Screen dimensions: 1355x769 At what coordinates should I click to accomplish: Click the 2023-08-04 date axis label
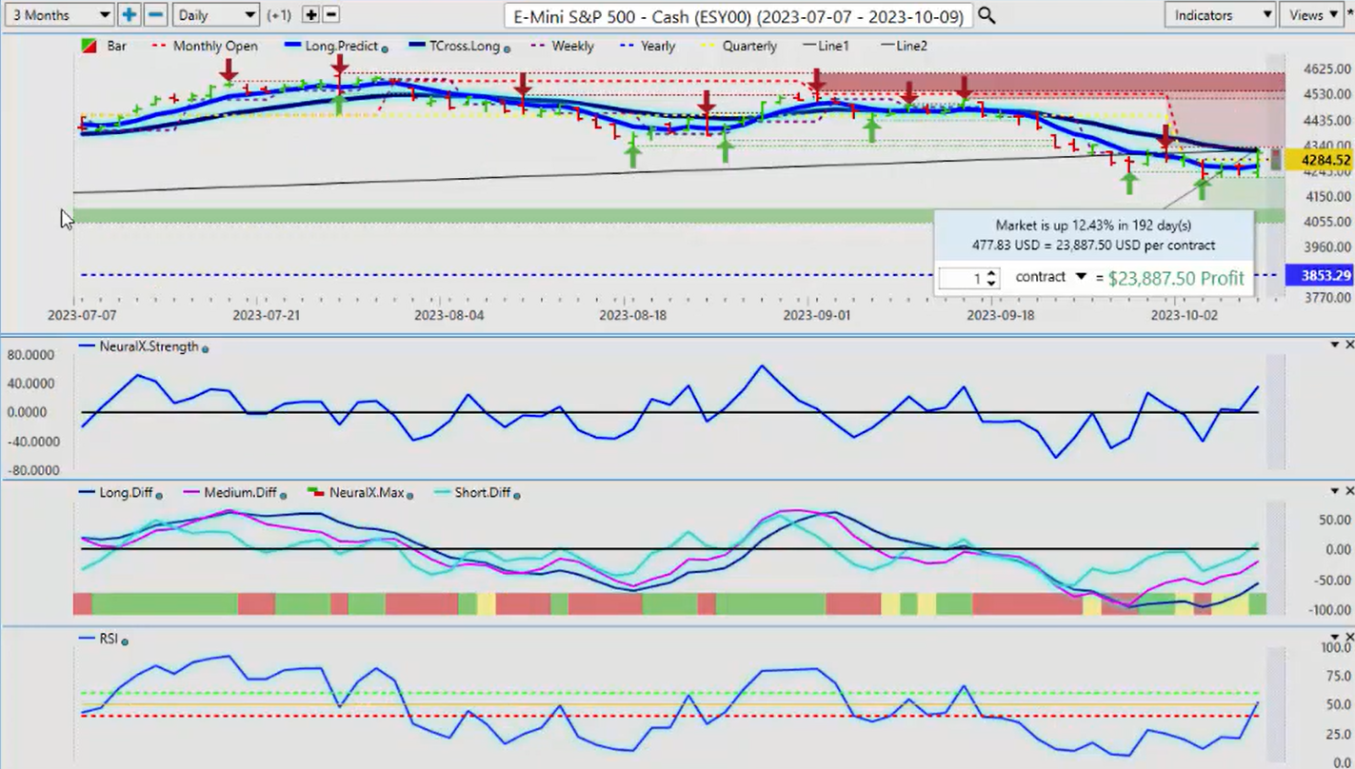point(448,314)
